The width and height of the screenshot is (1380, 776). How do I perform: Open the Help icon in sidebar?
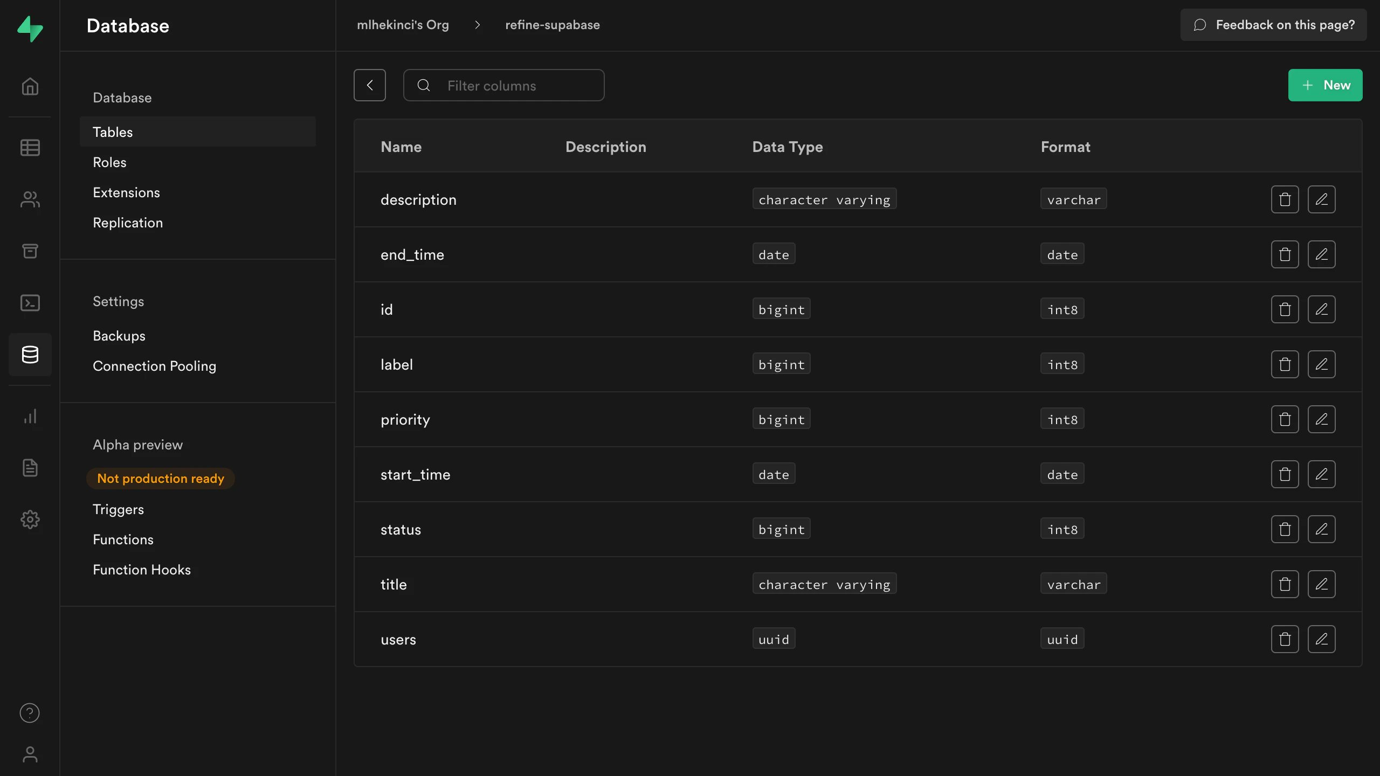pyautogui.click(x=30, y=713)
